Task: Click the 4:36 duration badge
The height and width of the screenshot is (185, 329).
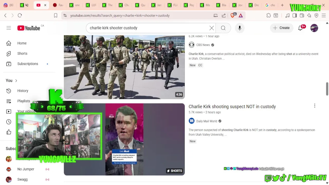Action: coord(179,95)
